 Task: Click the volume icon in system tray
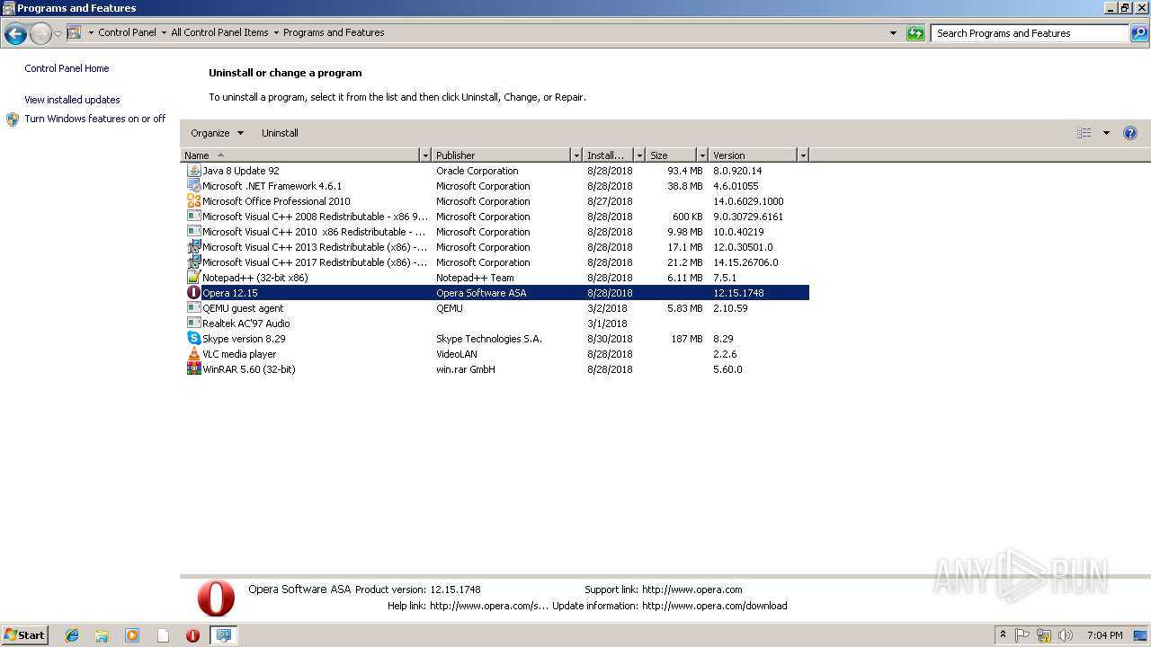click(x=1066, y=635)
